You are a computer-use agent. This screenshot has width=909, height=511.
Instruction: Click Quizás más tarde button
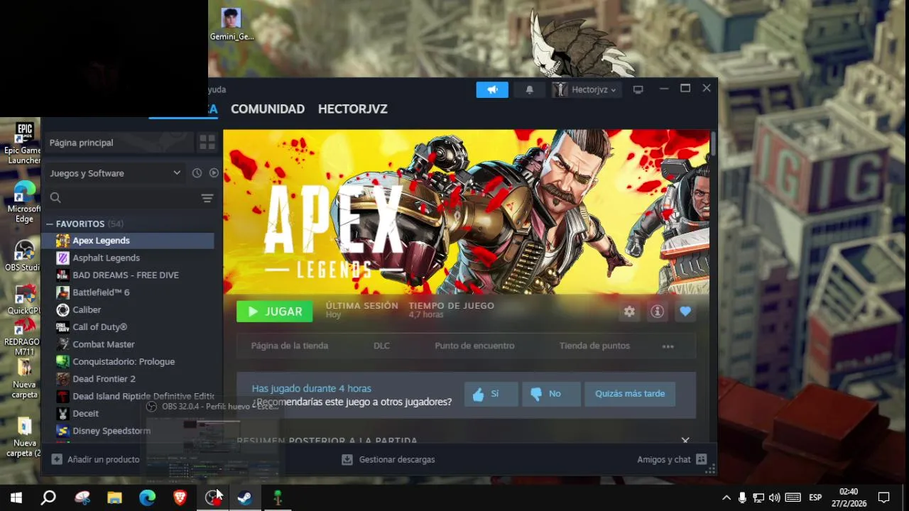click(x=630, y=394)
